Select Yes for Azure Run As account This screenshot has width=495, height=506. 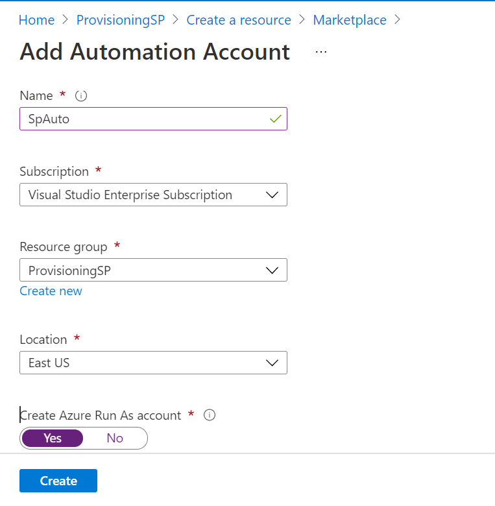pyautogui.click(x=53, y=439)
